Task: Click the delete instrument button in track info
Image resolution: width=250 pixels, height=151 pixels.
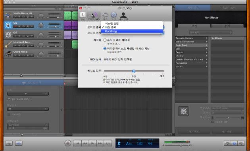Action: point(194,132)
